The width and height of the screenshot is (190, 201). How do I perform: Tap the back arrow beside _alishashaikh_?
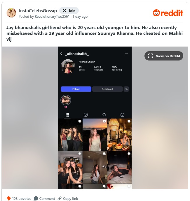61,54
